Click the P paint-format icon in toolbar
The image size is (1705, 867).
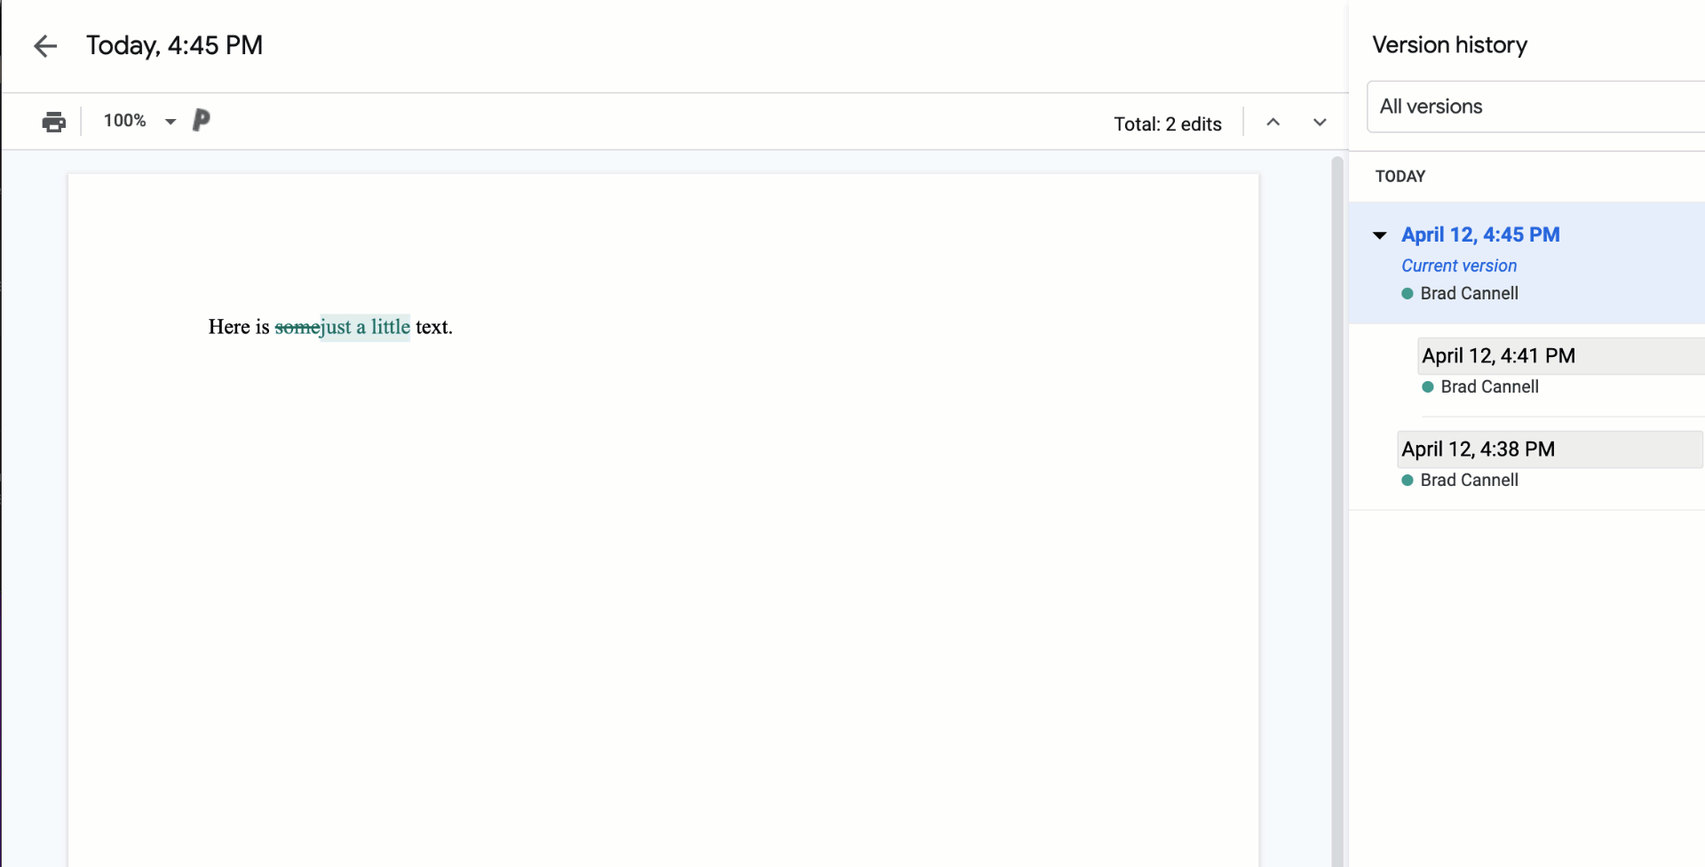point(202,120)
